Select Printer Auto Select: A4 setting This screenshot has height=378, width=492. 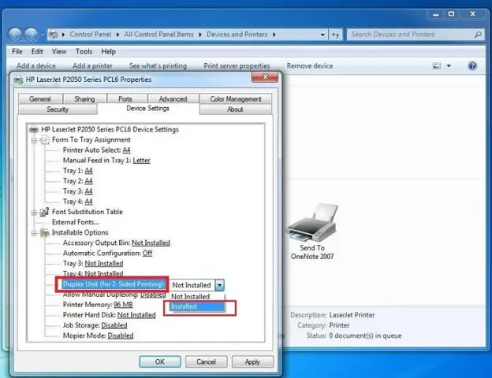pyautogui.click(x=97, y=150)
